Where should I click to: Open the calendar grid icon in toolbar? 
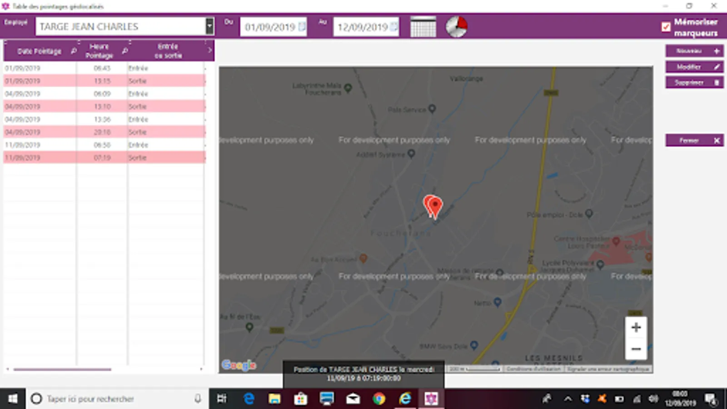[423, 27]
